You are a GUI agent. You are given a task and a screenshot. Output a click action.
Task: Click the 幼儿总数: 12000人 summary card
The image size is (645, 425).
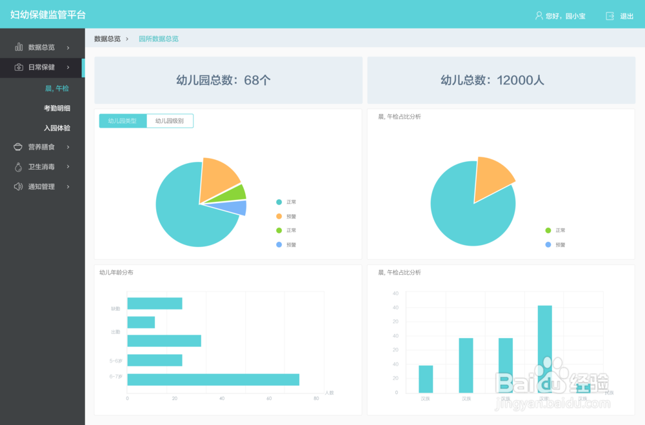pyautogui.click(x=501, y=80)
